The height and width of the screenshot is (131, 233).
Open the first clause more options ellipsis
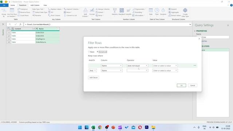(x=195, y=65)
